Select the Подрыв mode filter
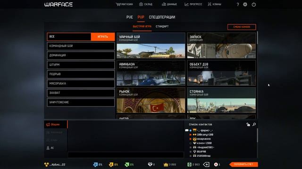 (x=81, y=74)
